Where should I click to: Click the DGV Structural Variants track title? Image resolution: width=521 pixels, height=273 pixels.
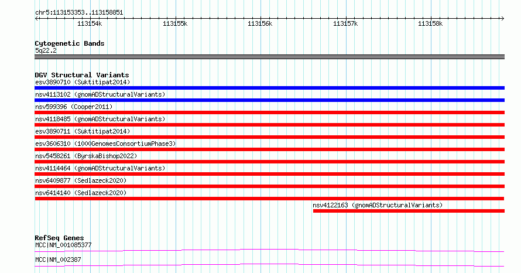[82, 75]
